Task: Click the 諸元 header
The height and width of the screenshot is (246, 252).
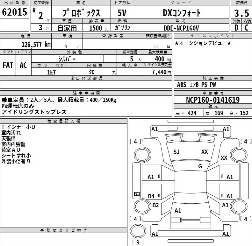Action: pyautogui.click(x=213, y=106)
